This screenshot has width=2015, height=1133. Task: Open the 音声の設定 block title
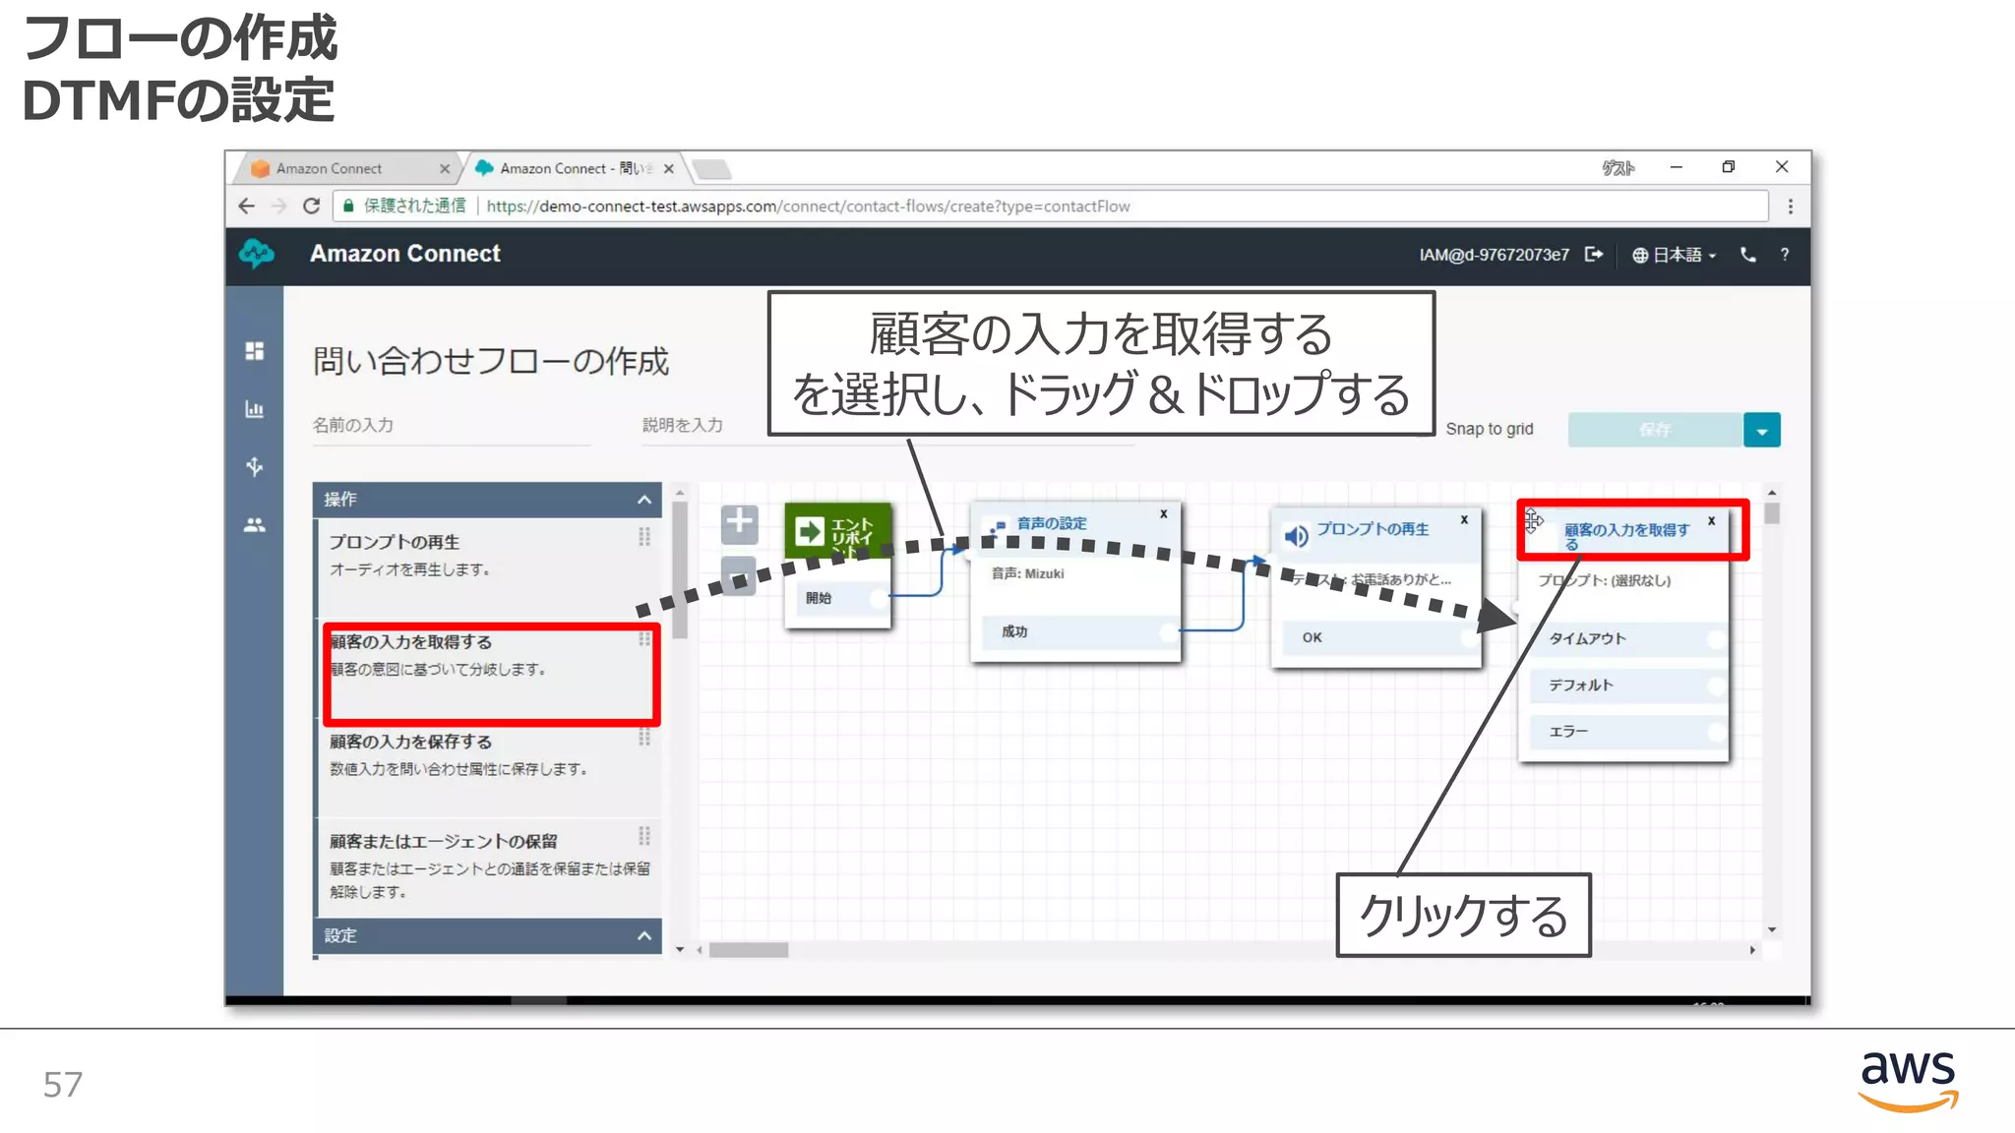pyautogui.click(x=1052, y=523)
